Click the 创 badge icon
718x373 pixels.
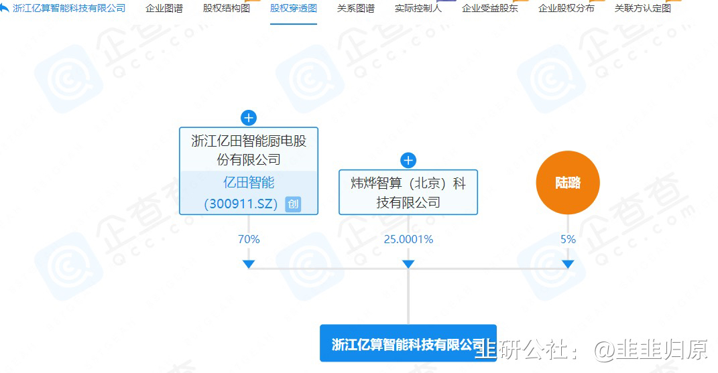(293, 204)
